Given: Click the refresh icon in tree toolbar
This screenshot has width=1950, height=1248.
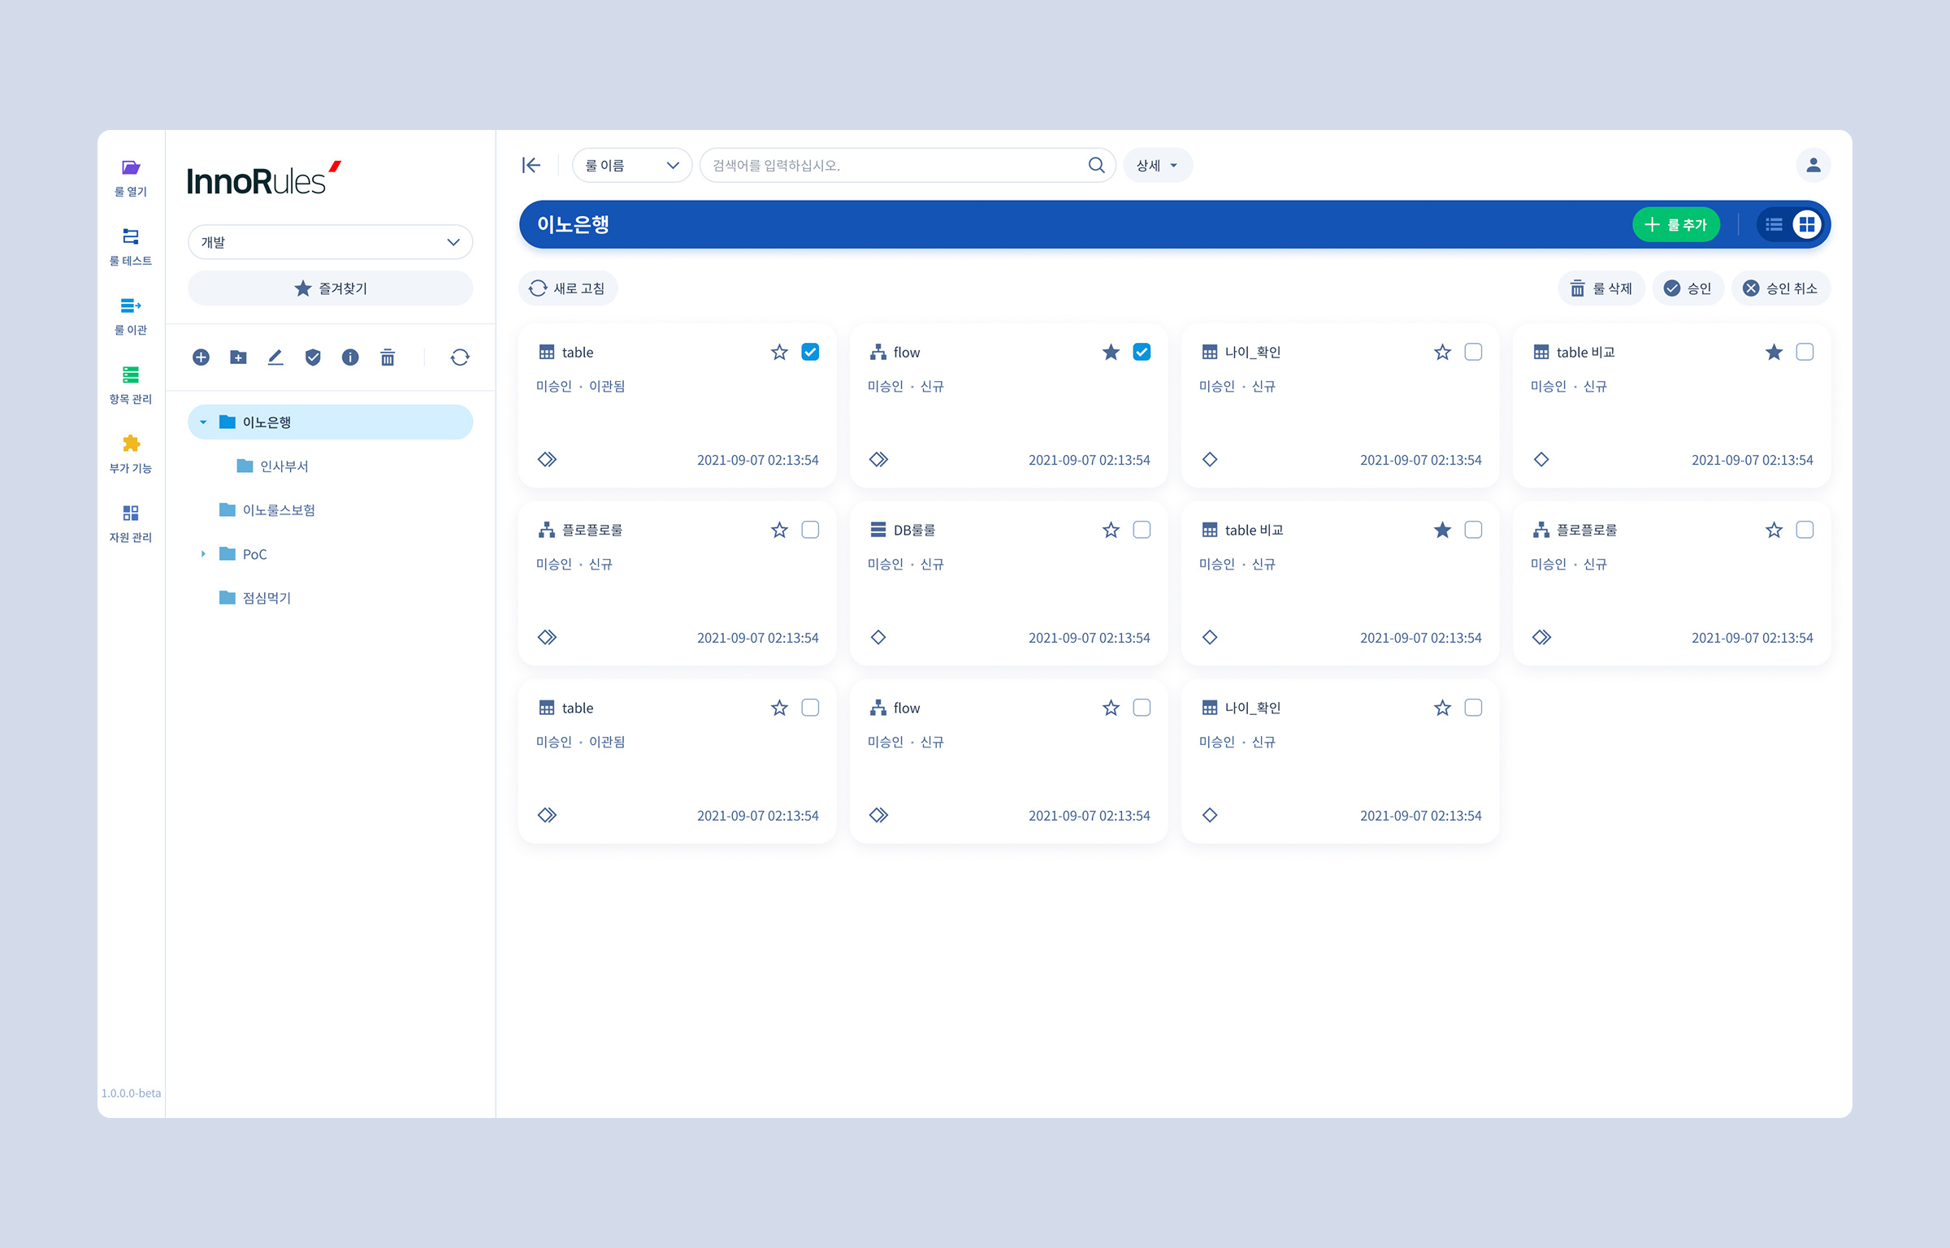Looking at the screenshot, I should (x=460, y=357).
